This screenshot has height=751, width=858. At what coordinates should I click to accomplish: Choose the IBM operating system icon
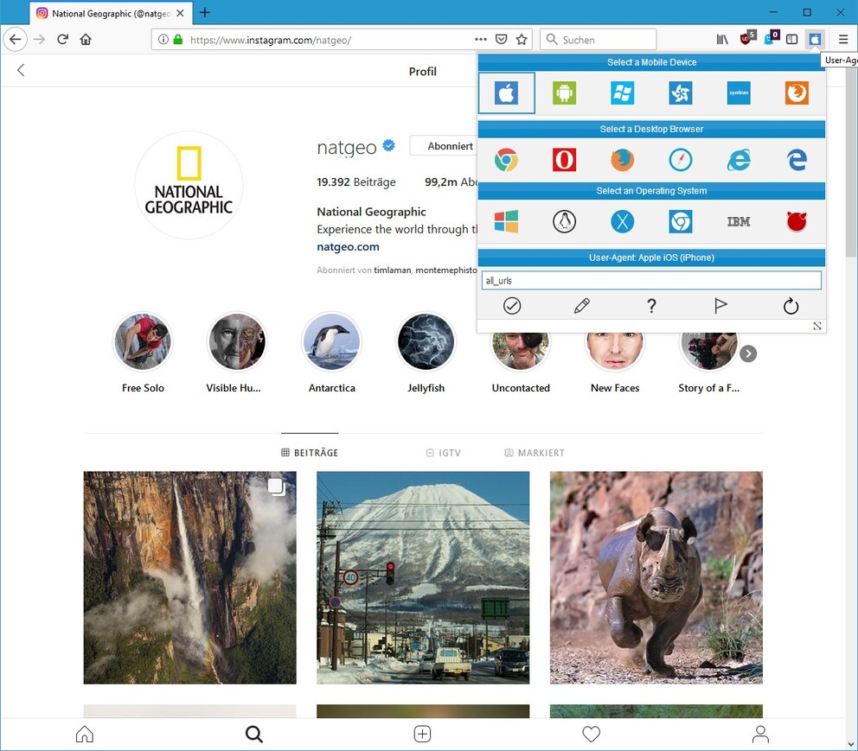738,222
